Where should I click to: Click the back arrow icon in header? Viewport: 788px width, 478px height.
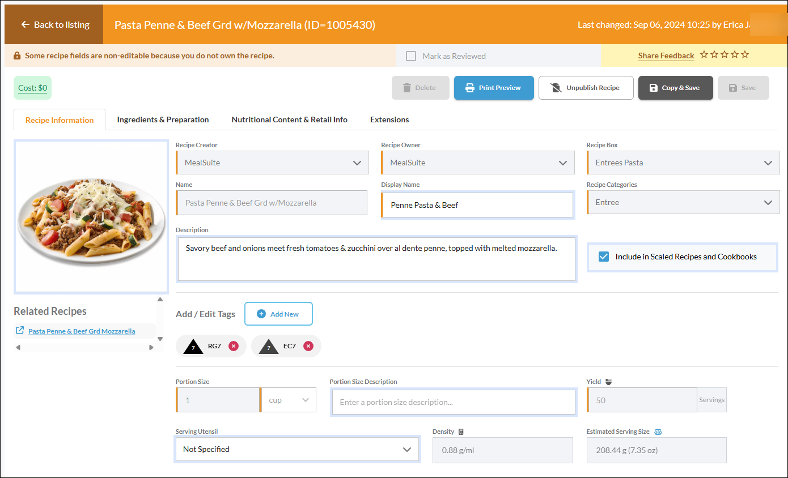[25, 24]
